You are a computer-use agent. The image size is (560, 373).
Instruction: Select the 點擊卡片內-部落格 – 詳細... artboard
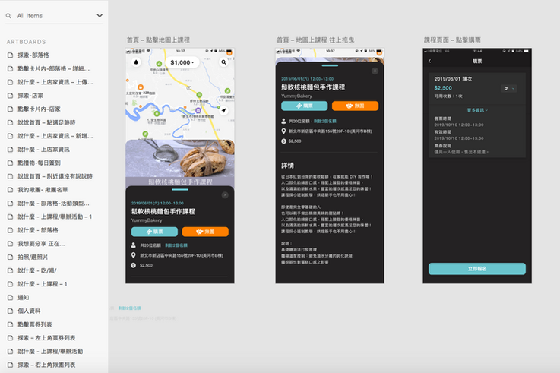(x=54, y=68)
